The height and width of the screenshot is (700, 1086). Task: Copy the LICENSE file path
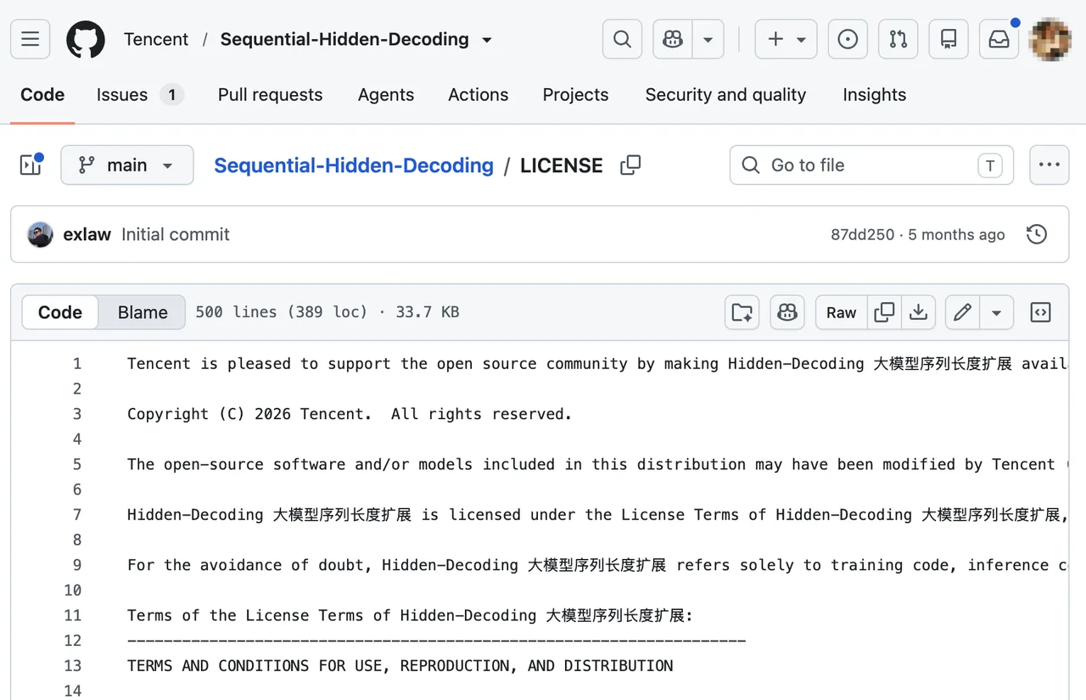click(x=630, y=165)
